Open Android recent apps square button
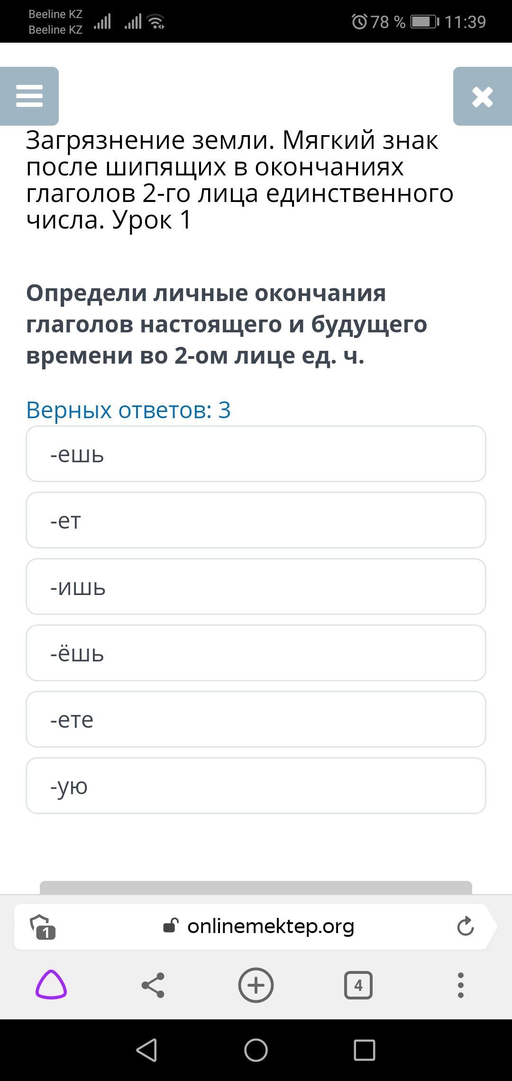The image size is (512, 1081). 365,1050
